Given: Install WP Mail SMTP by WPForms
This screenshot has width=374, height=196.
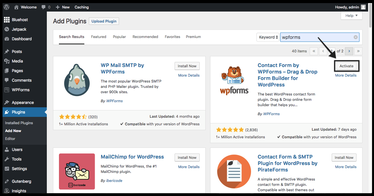Looking at the screenshot, I should coord(187,66).
